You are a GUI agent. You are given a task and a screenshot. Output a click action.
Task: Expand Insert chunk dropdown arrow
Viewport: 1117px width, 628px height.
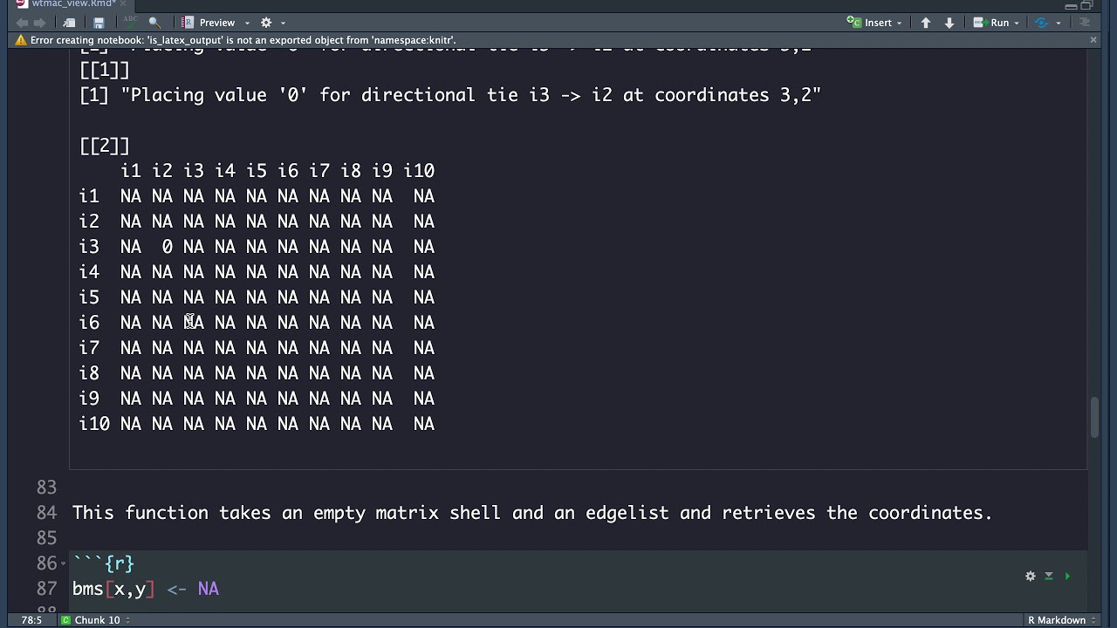pos(899,23)
